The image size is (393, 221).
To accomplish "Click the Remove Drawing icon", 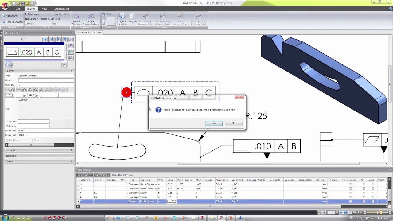I will click(13, 22).
